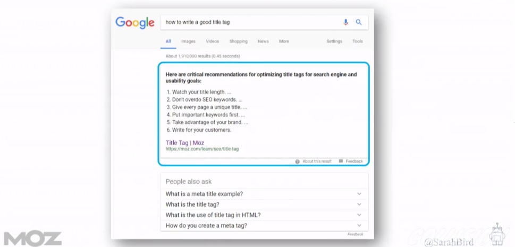Screen dimensions: 515x247
Task: Switch to the Videos tab
Action: tap(212, 41)
